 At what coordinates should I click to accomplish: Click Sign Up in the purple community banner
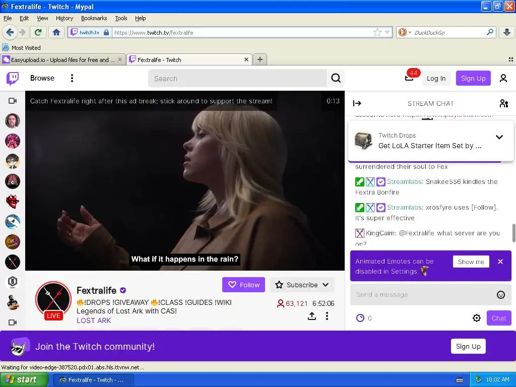pos(468,346)
